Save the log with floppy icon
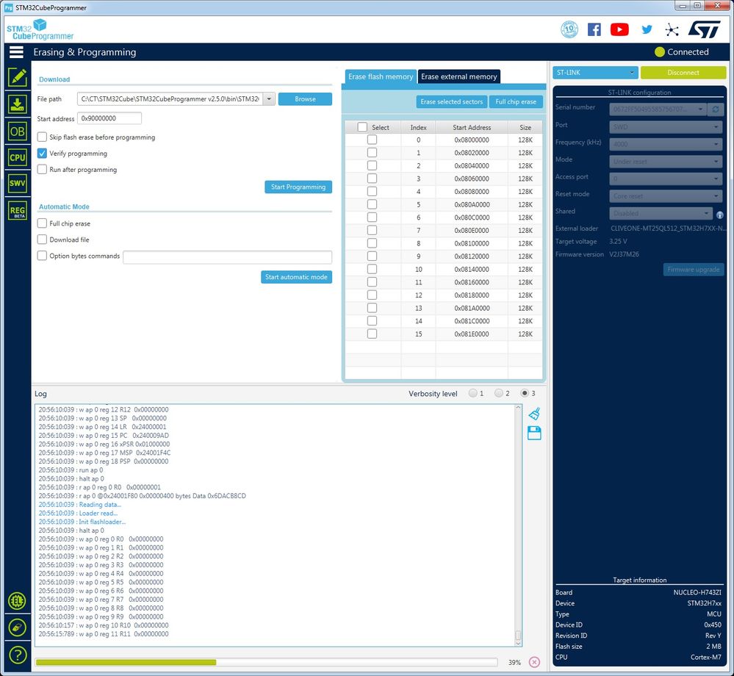This screenshot has width=734, height=676. [x=534, y=433]
